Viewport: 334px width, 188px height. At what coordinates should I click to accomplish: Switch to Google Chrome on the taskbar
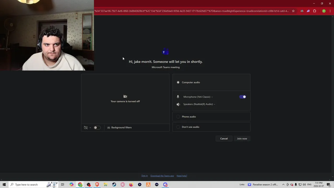point(80,185)
